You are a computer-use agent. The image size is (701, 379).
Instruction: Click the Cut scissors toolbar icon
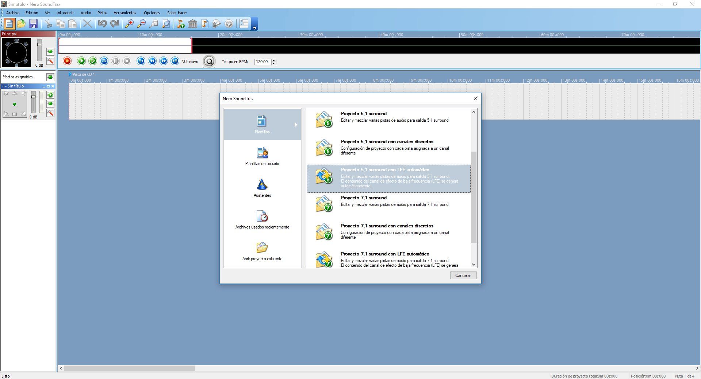pos(49,24)
